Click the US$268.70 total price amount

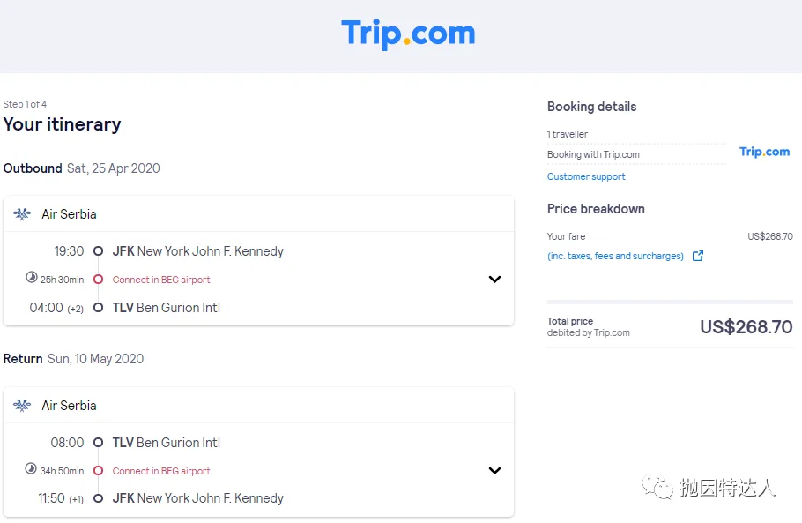746,327
